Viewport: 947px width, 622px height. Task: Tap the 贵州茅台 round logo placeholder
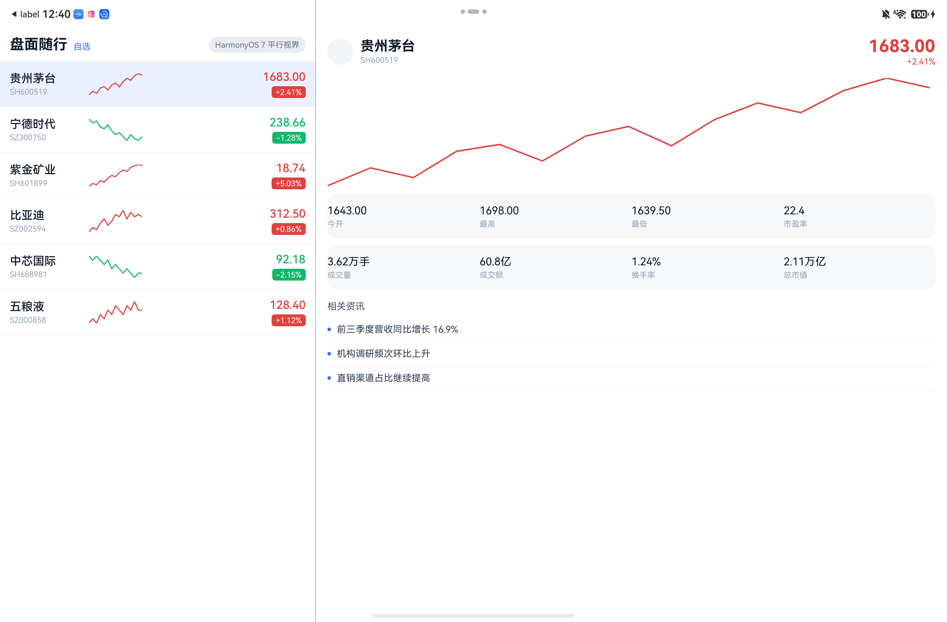(x=340, y=51)
